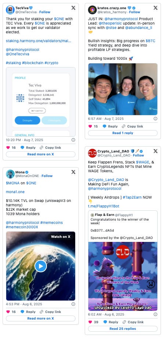Click the Crypto_Land_DAO avatar logo

[92, 153]
